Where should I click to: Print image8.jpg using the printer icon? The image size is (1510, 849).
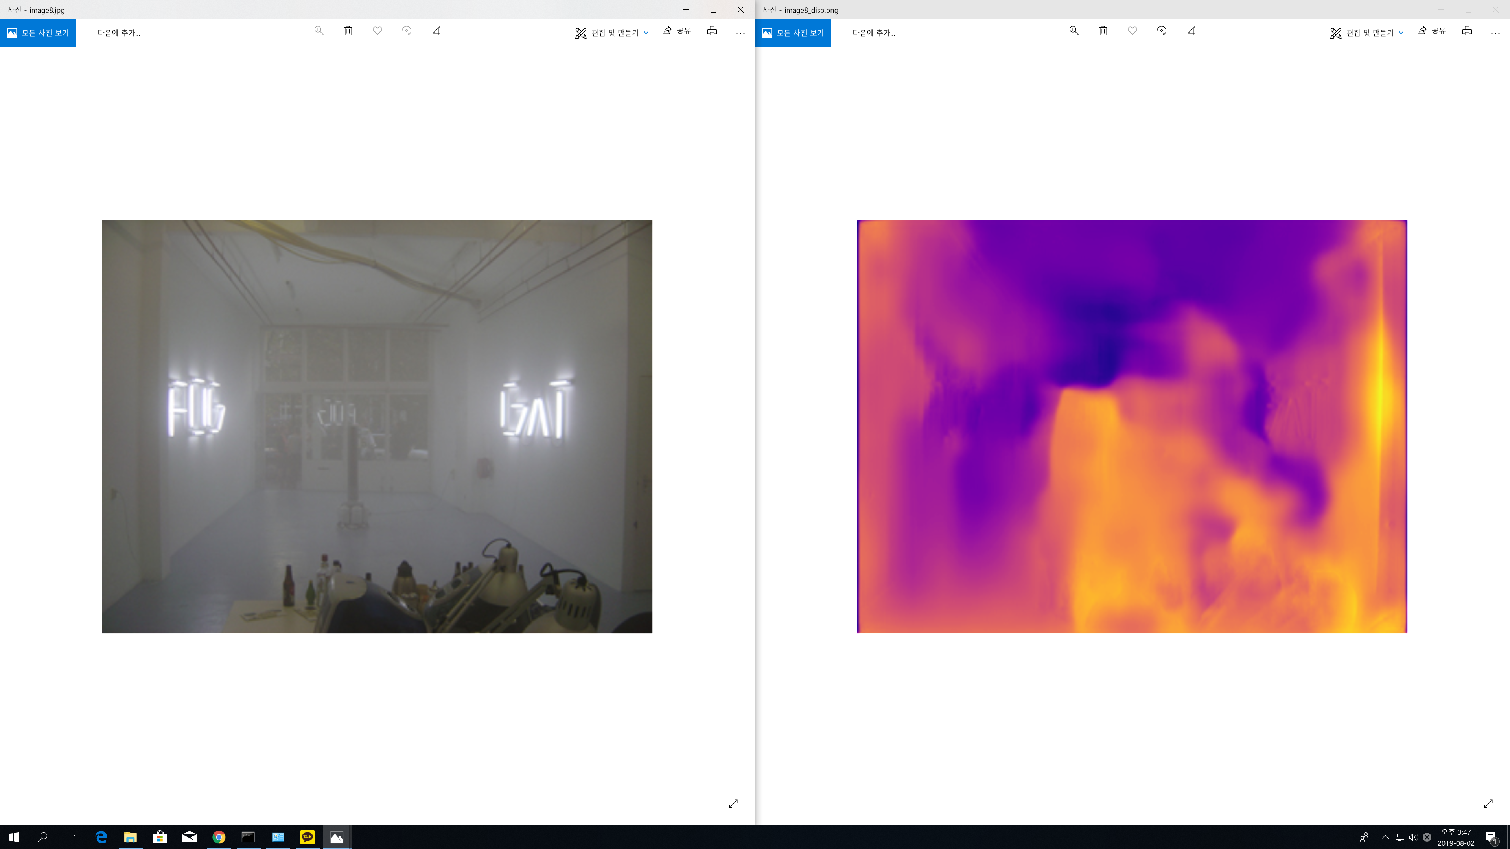712,31
